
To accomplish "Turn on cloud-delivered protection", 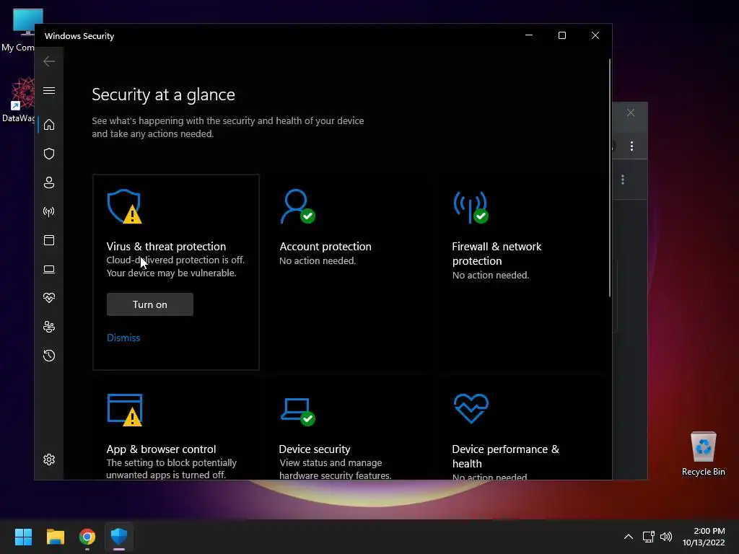I will [150, 304].
